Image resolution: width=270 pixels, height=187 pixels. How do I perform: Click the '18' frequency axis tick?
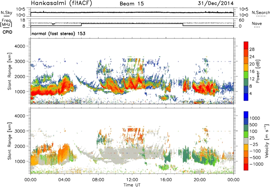pos(22,20)
